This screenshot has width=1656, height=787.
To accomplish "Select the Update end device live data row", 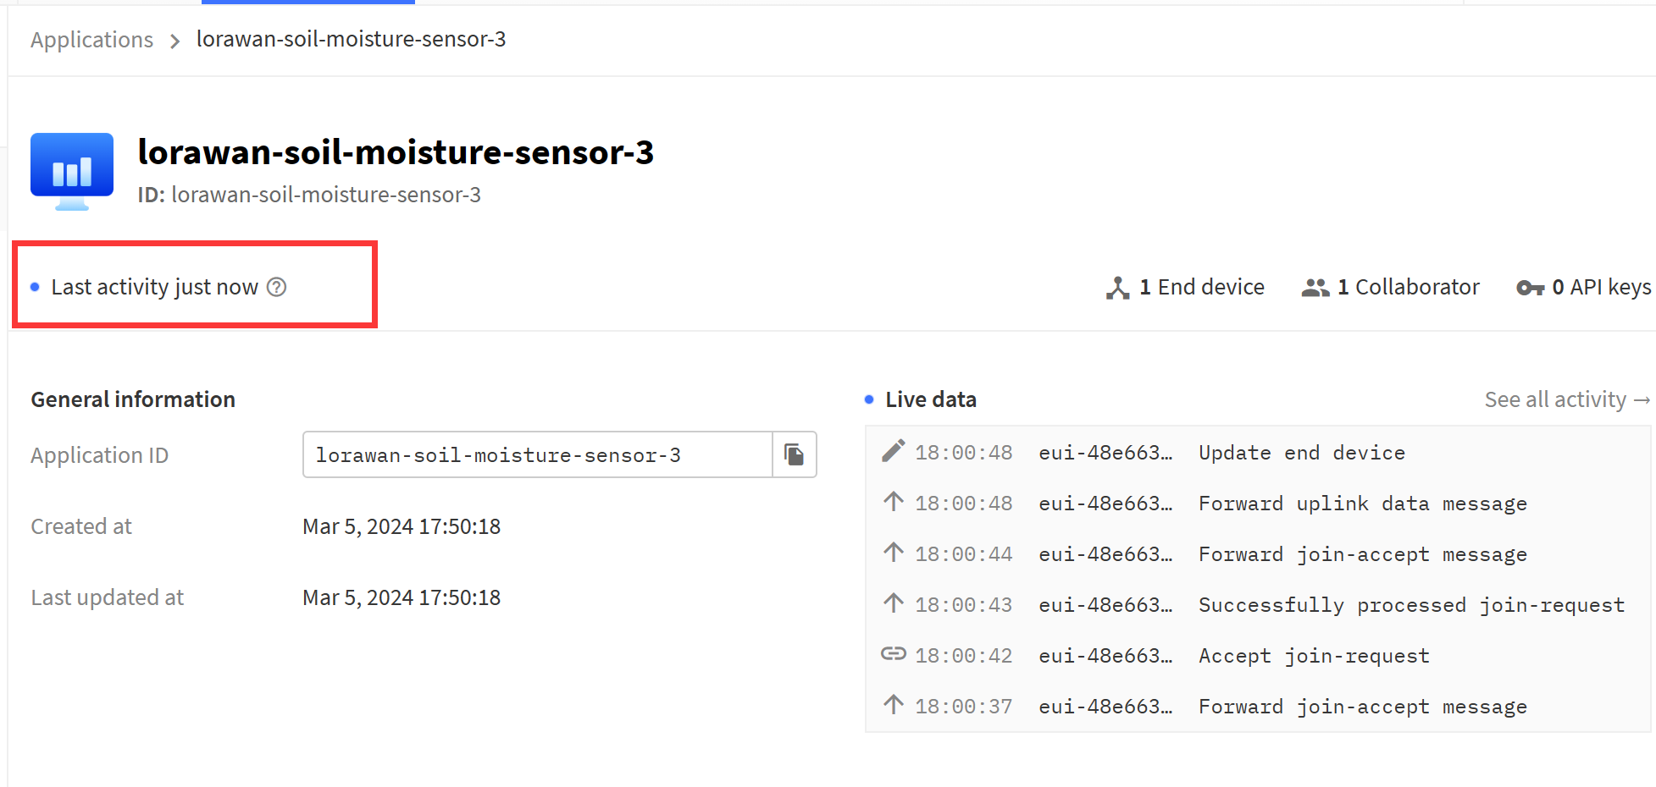I will (1258, 452).
